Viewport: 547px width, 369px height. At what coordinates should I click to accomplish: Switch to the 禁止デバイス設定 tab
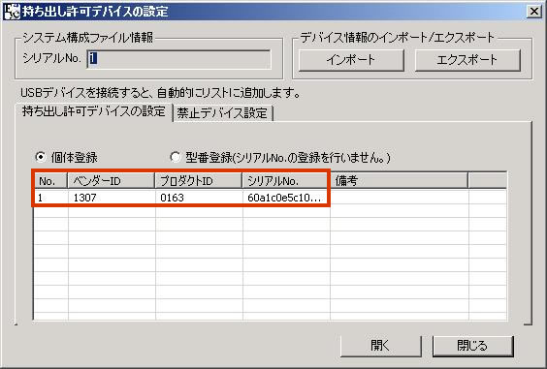(222, 113)
